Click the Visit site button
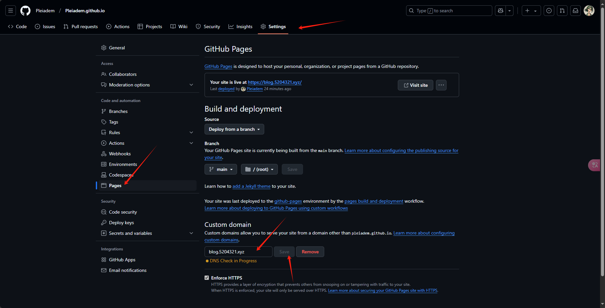Viewport: 605px width, 308px height. click(x=415, y=85)
